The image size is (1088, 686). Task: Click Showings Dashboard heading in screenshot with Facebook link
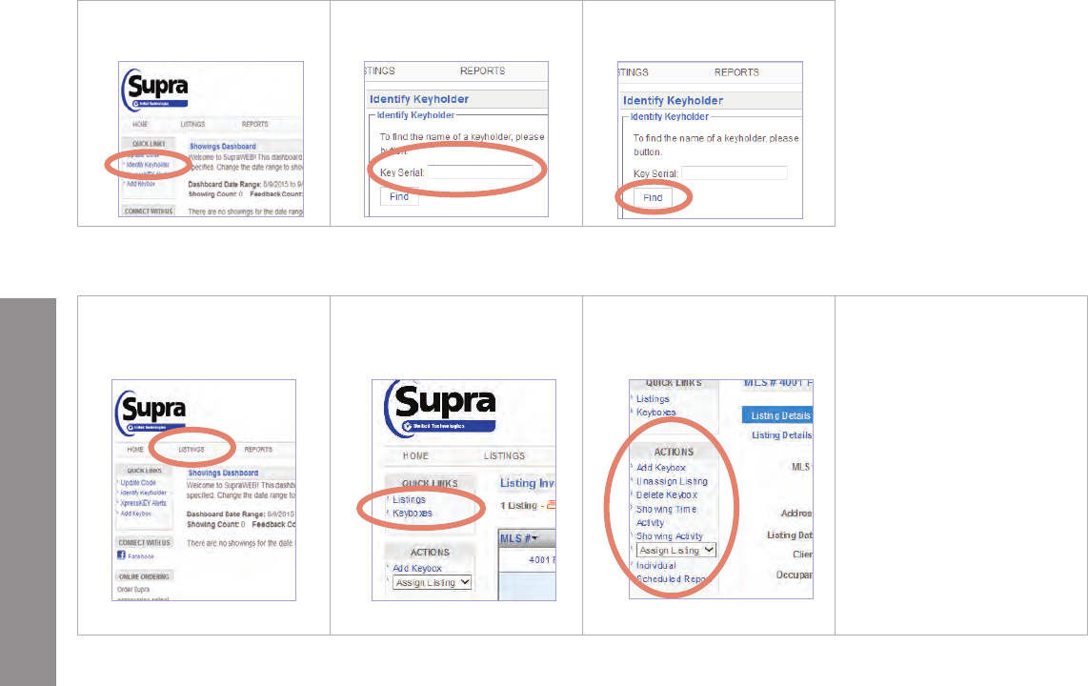tap(223, 474)
